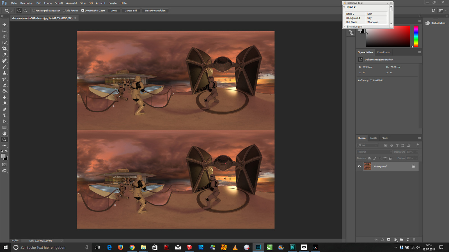
Task: Open the Deckkraft opacity dropdown arrow
Action: [417, 152]
